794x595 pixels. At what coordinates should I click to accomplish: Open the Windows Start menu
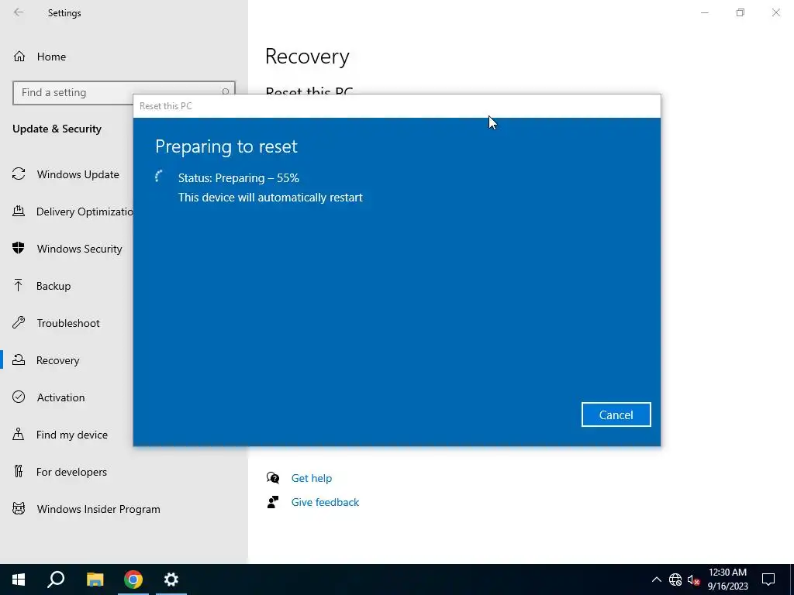pos(19,580)
